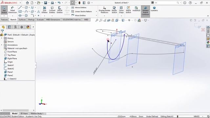Open the PropertyManager tab
The width and height of the screenshot is (210, 118).
(10, 27)
